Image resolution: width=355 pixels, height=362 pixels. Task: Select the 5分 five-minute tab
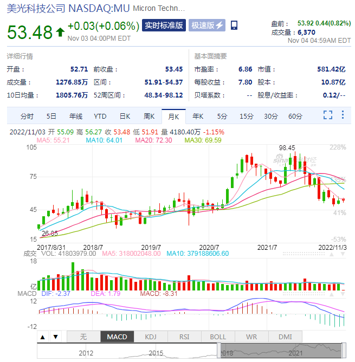(222, 117)
